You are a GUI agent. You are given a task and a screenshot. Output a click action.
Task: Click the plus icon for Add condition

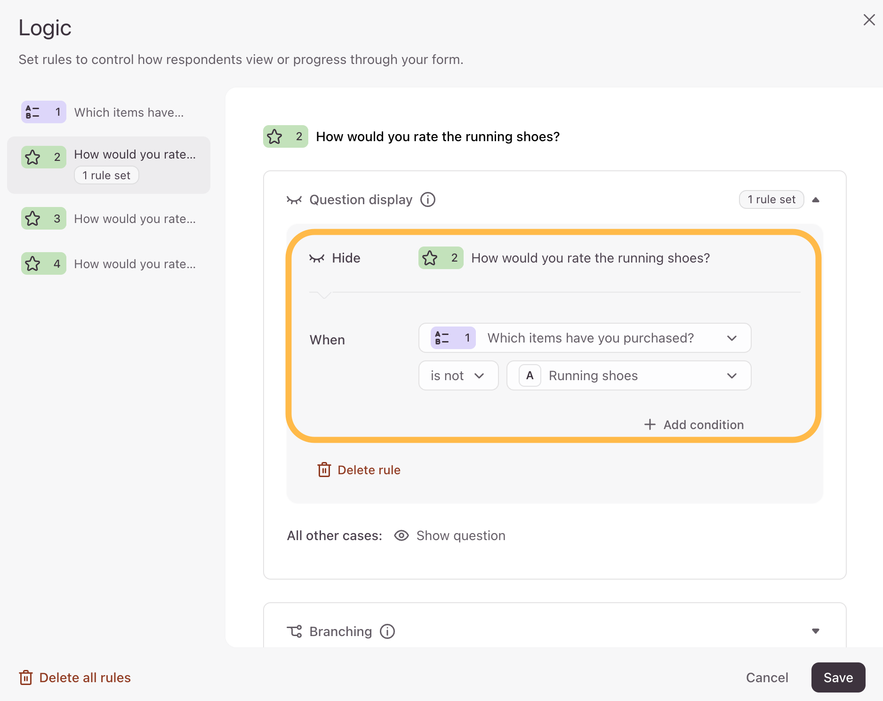click(x=650, y=424)
